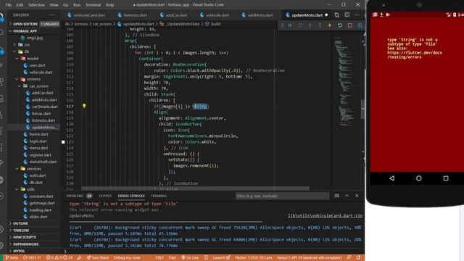The image size is (464, 261).
Task: Open the File menu
Action: (x=9, y=5)
